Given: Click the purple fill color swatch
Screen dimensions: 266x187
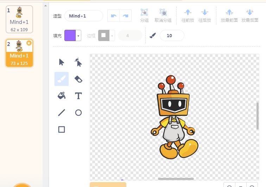Looking at the screenshot, I should 70,35.
